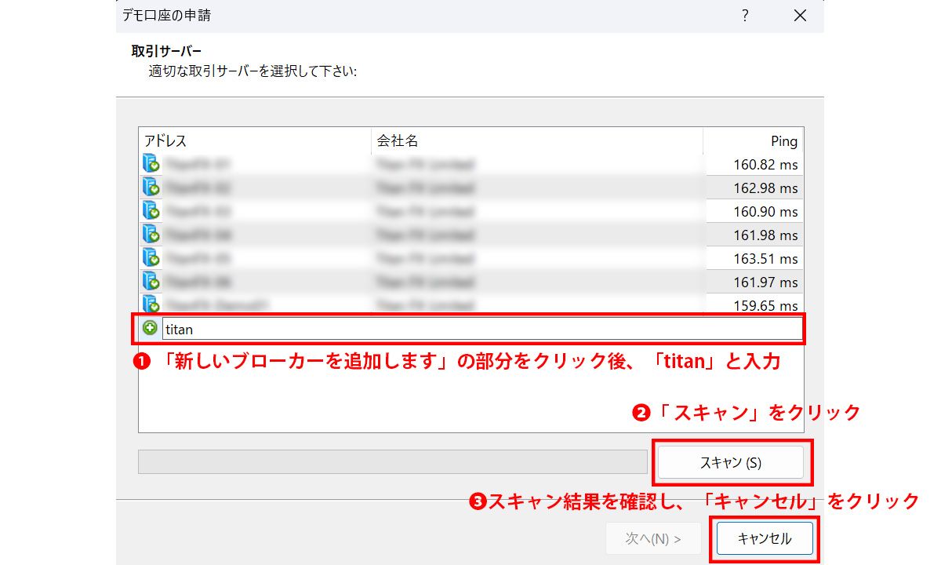
Task: Click the green plus add-broker icon
Action: click(150, 329)
